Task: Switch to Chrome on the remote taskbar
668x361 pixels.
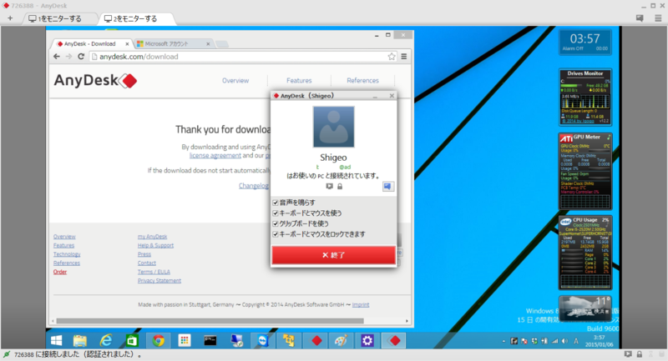Action: tap(159, 341)
